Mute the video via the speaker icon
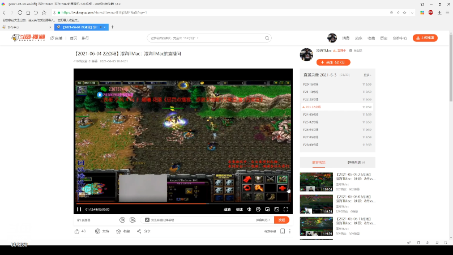453x255 pixels. point(249,209)
